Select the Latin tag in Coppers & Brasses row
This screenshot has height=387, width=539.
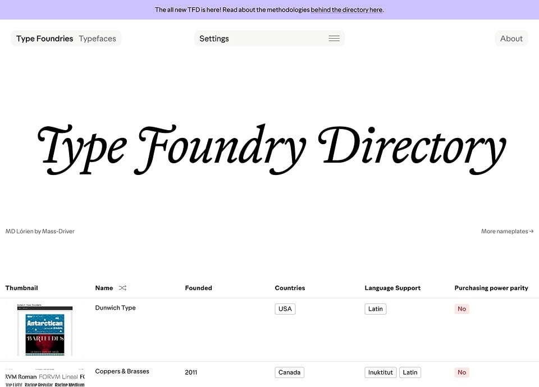tap(410, 372)
